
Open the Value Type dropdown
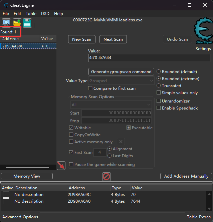(x=121, y=81)
